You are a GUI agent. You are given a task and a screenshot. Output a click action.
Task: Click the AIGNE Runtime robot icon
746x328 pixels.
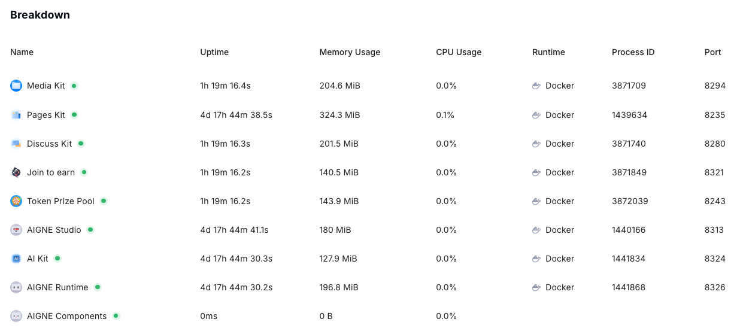pyautogui.click(x=16, y=287)
